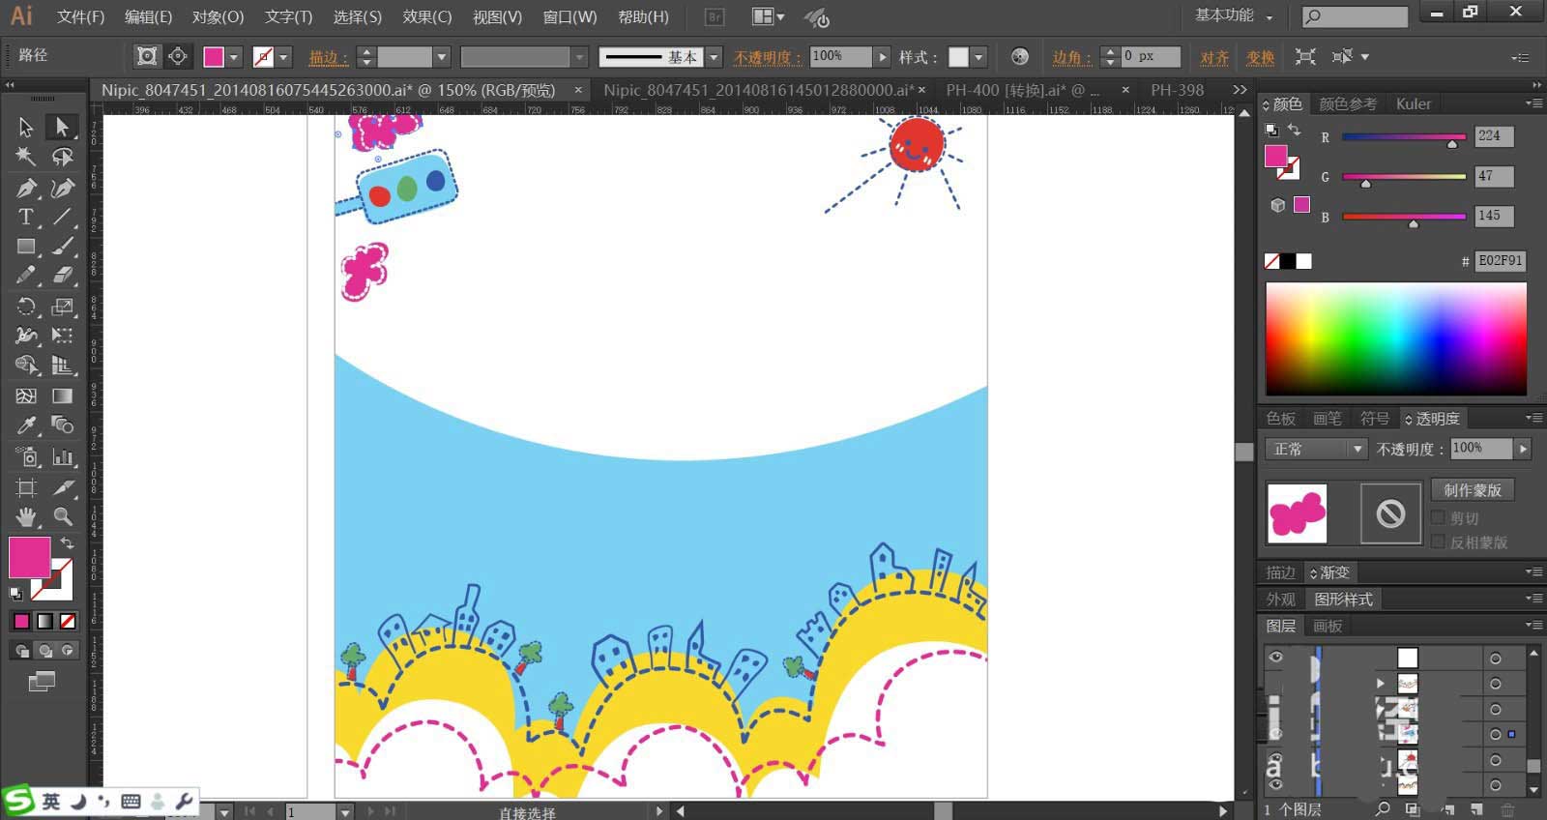Toggle visibility eye of bottom layer row
Image resolution: width=1547 pixels, height=820 pixels.
click(x=1275, y=785)
